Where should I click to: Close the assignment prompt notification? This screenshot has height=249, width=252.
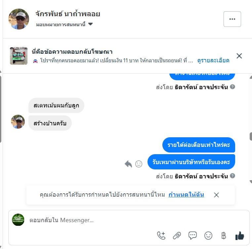tap(216, 195)
